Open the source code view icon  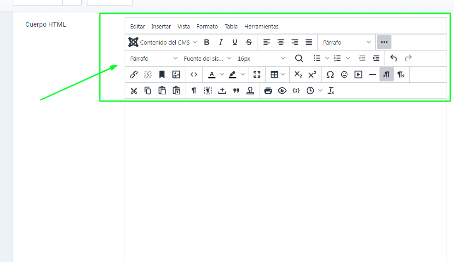click(194, 74)
